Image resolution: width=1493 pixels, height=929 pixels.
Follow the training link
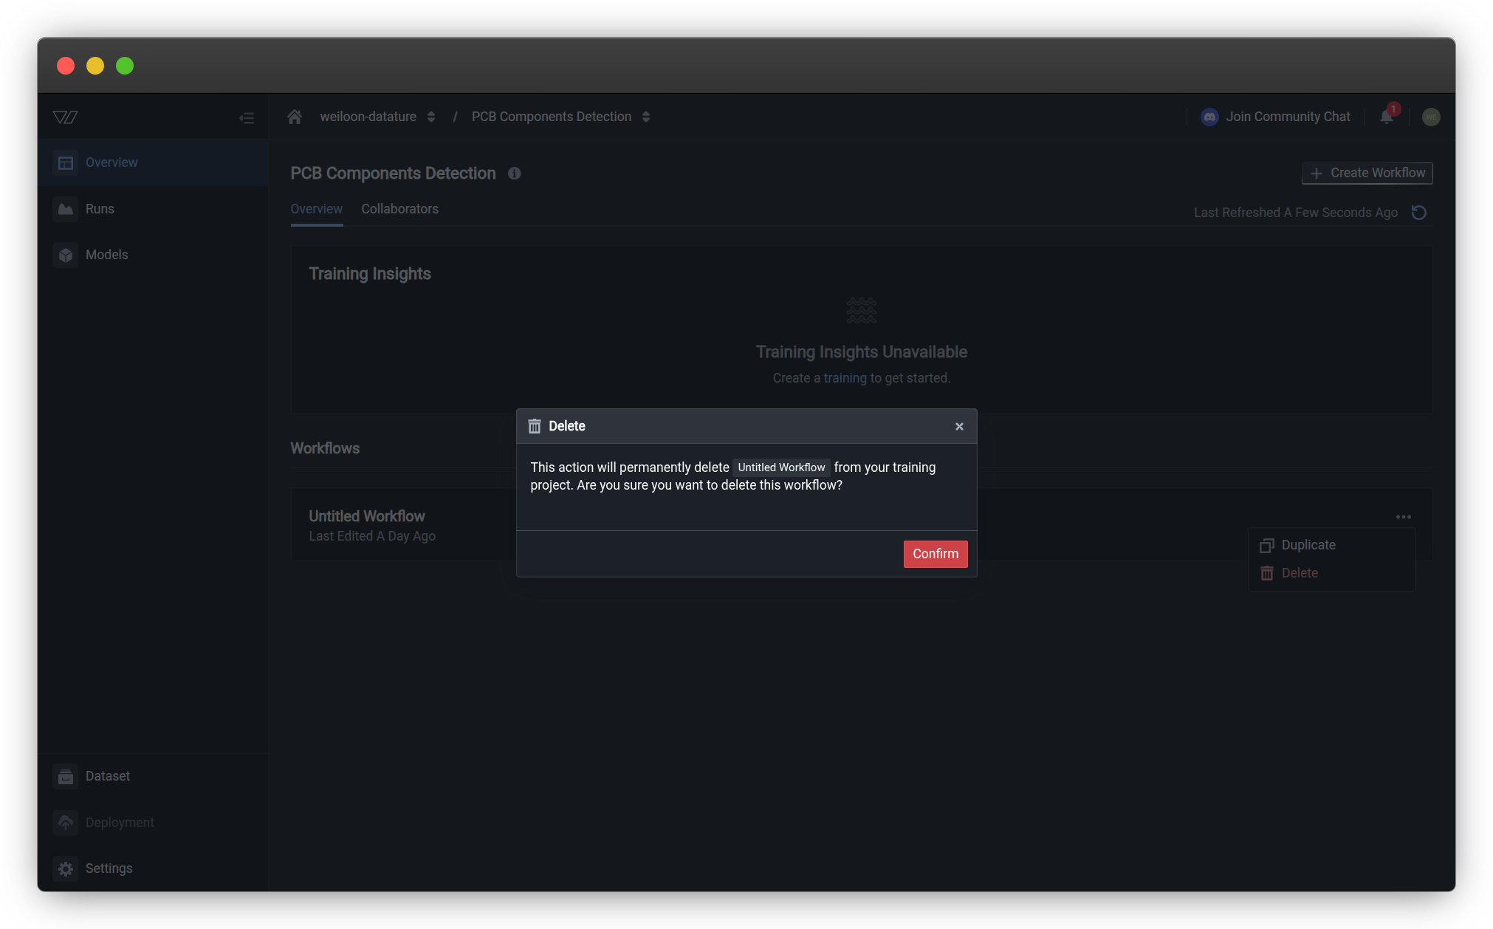pyautogui.click(x=845, y=378)
